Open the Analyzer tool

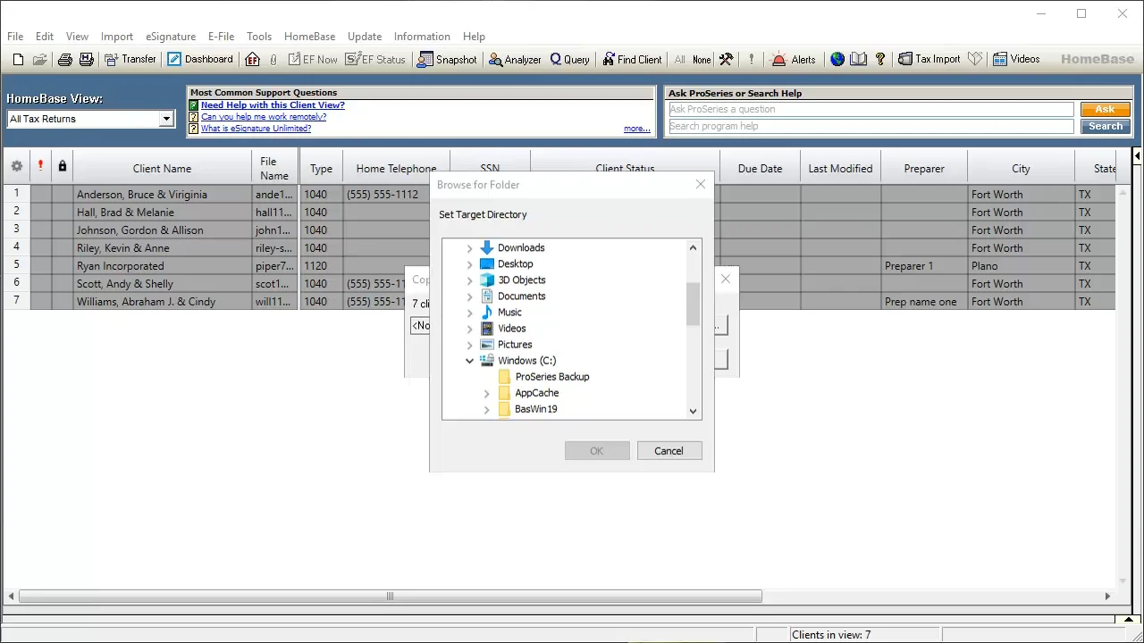515,60
